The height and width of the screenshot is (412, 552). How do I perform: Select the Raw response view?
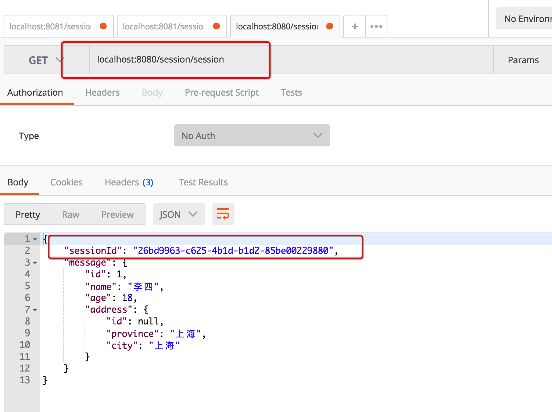coord(71,214)
